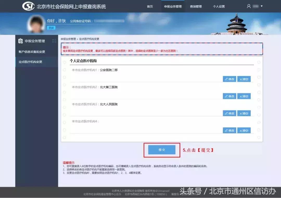The image size is (281, 198).
Task: Click the user avatar photo
Action: click(36, 23)
